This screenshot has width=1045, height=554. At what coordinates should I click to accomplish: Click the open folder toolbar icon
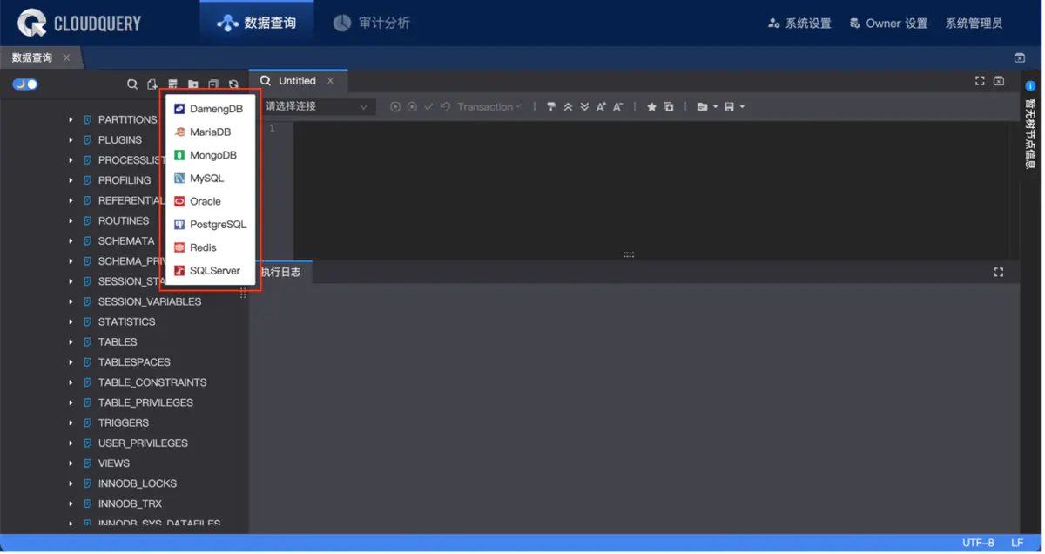(x=702, y=107)
